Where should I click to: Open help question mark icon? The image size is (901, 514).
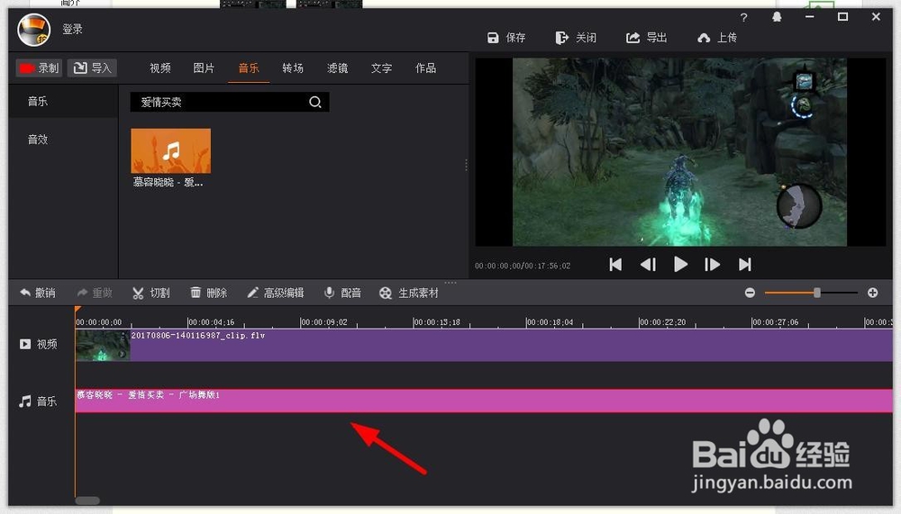744,17
